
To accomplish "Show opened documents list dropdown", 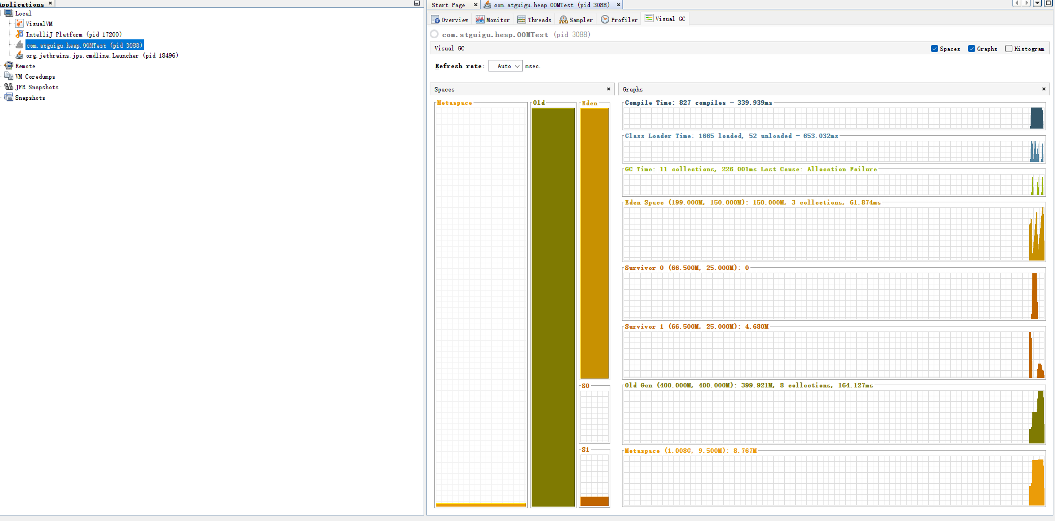I will tap(1037, 3).
